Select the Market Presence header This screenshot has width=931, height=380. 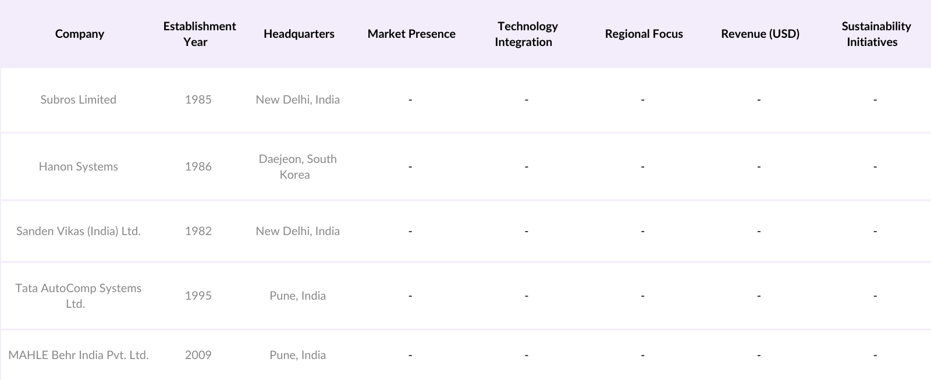click(411, 34)
